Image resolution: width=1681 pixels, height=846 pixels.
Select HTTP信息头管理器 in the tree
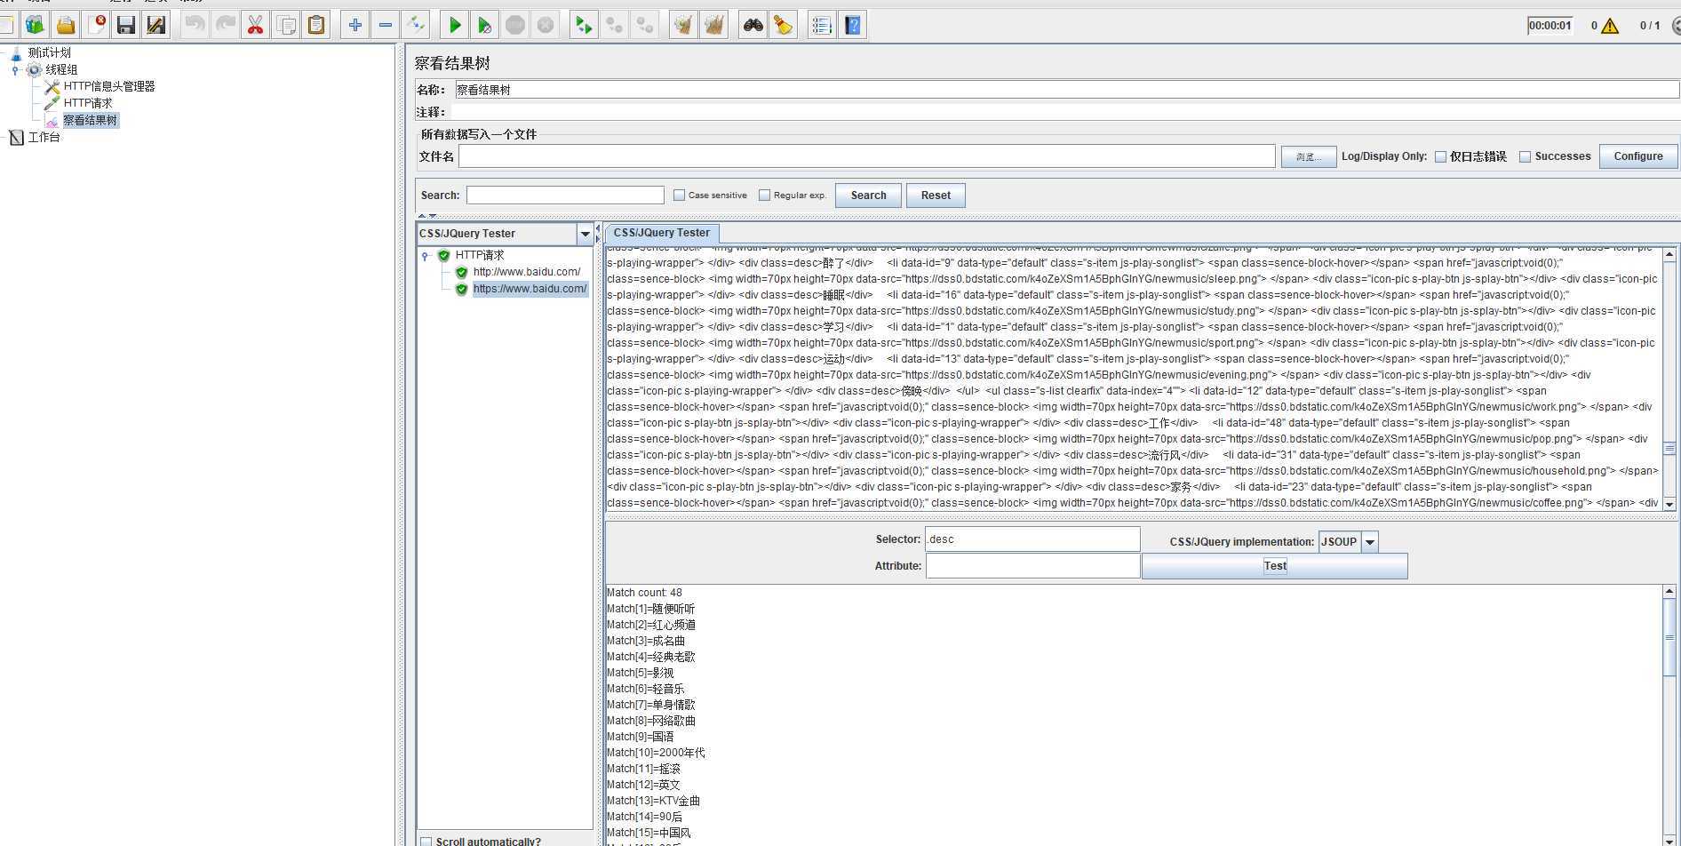pos(109,87)
